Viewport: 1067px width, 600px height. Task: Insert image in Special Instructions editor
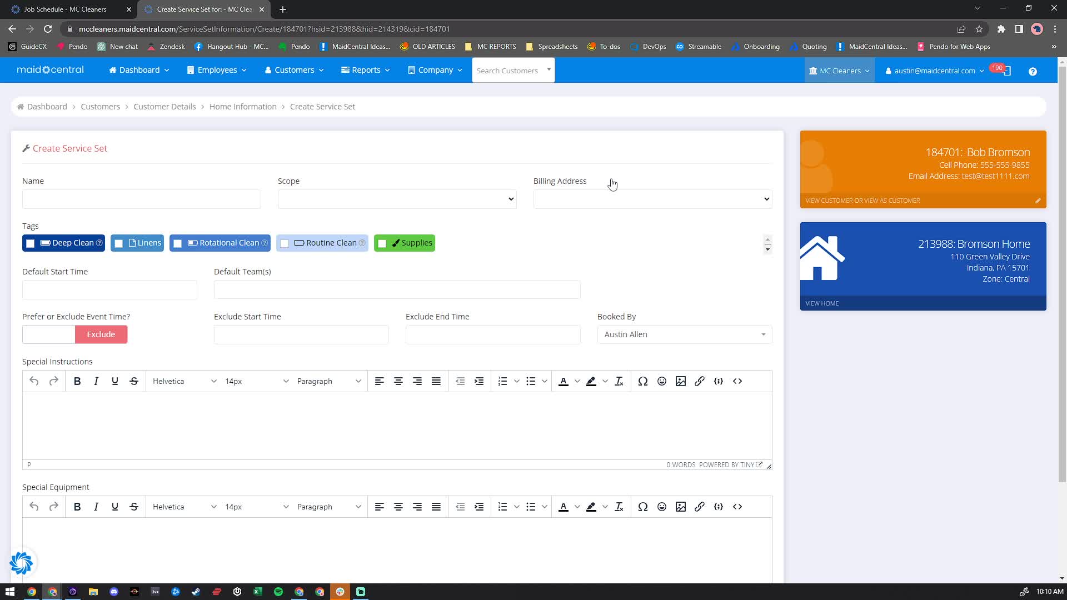[681, 381]
